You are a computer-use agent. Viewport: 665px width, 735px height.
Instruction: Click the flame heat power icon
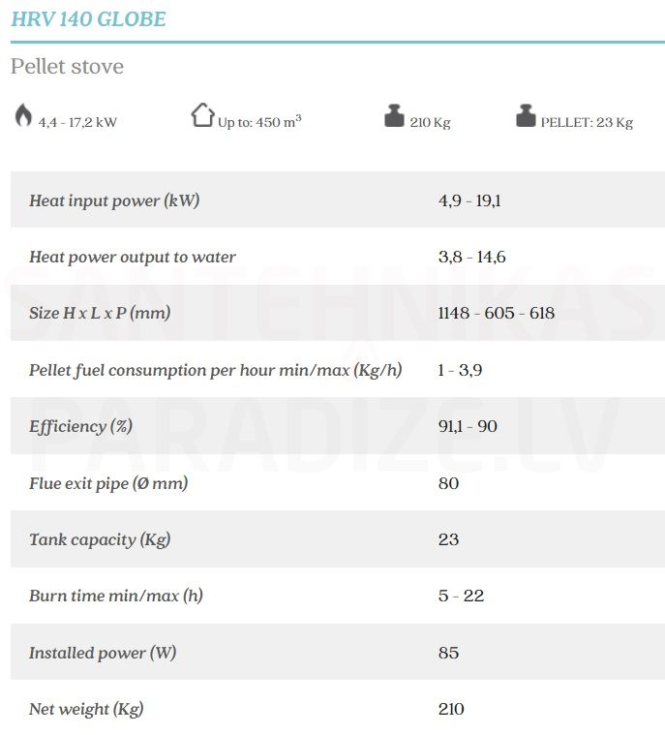point(23,115)
